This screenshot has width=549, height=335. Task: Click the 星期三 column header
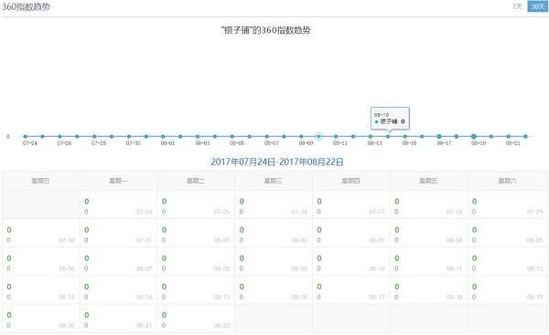(274, 181)
